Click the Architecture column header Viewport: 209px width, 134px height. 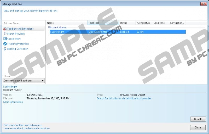point(143,23)
